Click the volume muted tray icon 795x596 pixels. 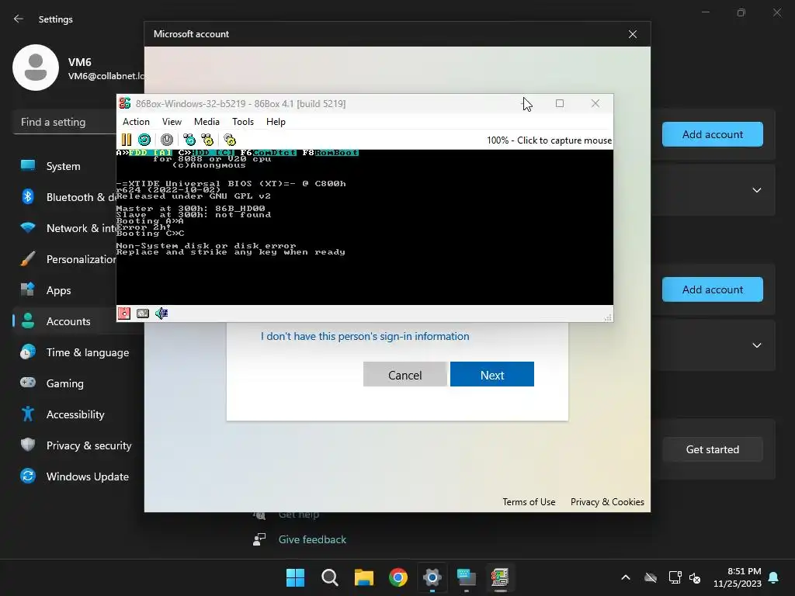point(695,577)
